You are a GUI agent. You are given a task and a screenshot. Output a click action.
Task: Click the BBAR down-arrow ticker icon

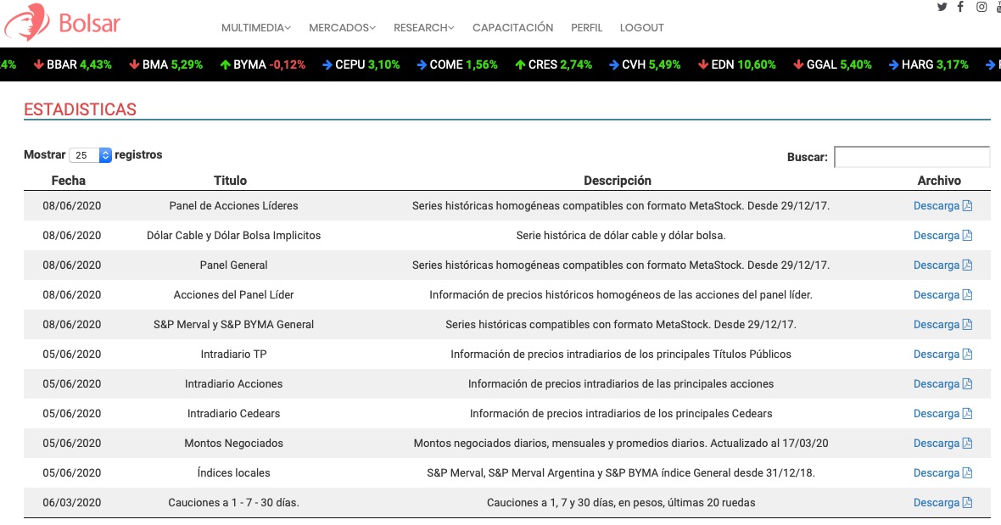[38, 64]
